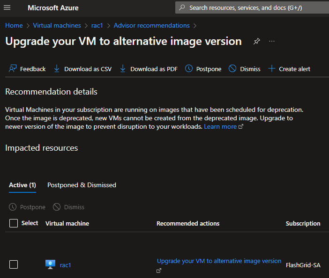Check the rac1 row checkbox
The width and height of the screenshot is (329, 278).
[x=14, y=264]
